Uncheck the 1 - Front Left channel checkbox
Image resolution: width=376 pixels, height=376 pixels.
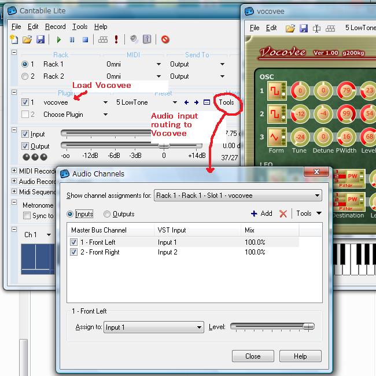tap(73, 242)
